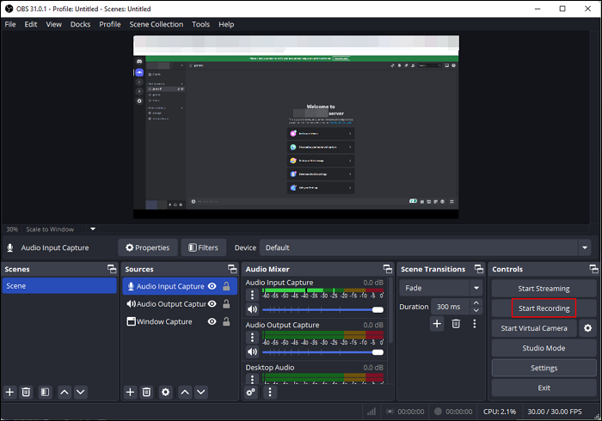The width and height of the screenshot is (602, 421).
Task: Open advanced audio properties gears icon
Action: coord(251,392)
